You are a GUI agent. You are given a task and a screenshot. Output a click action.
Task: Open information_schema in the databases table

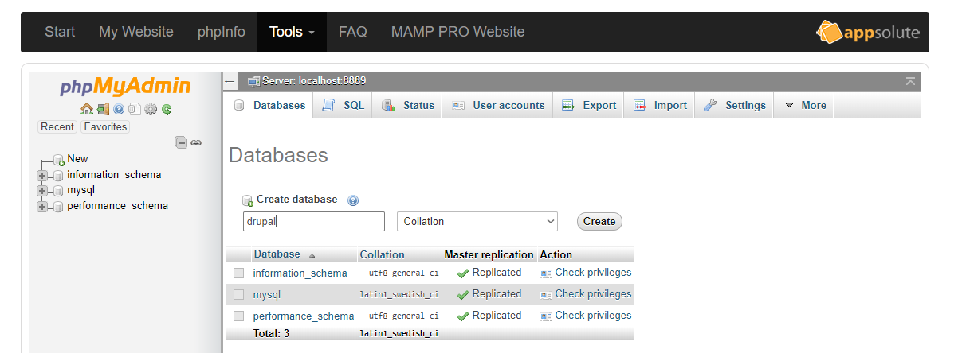coord(300,273)
